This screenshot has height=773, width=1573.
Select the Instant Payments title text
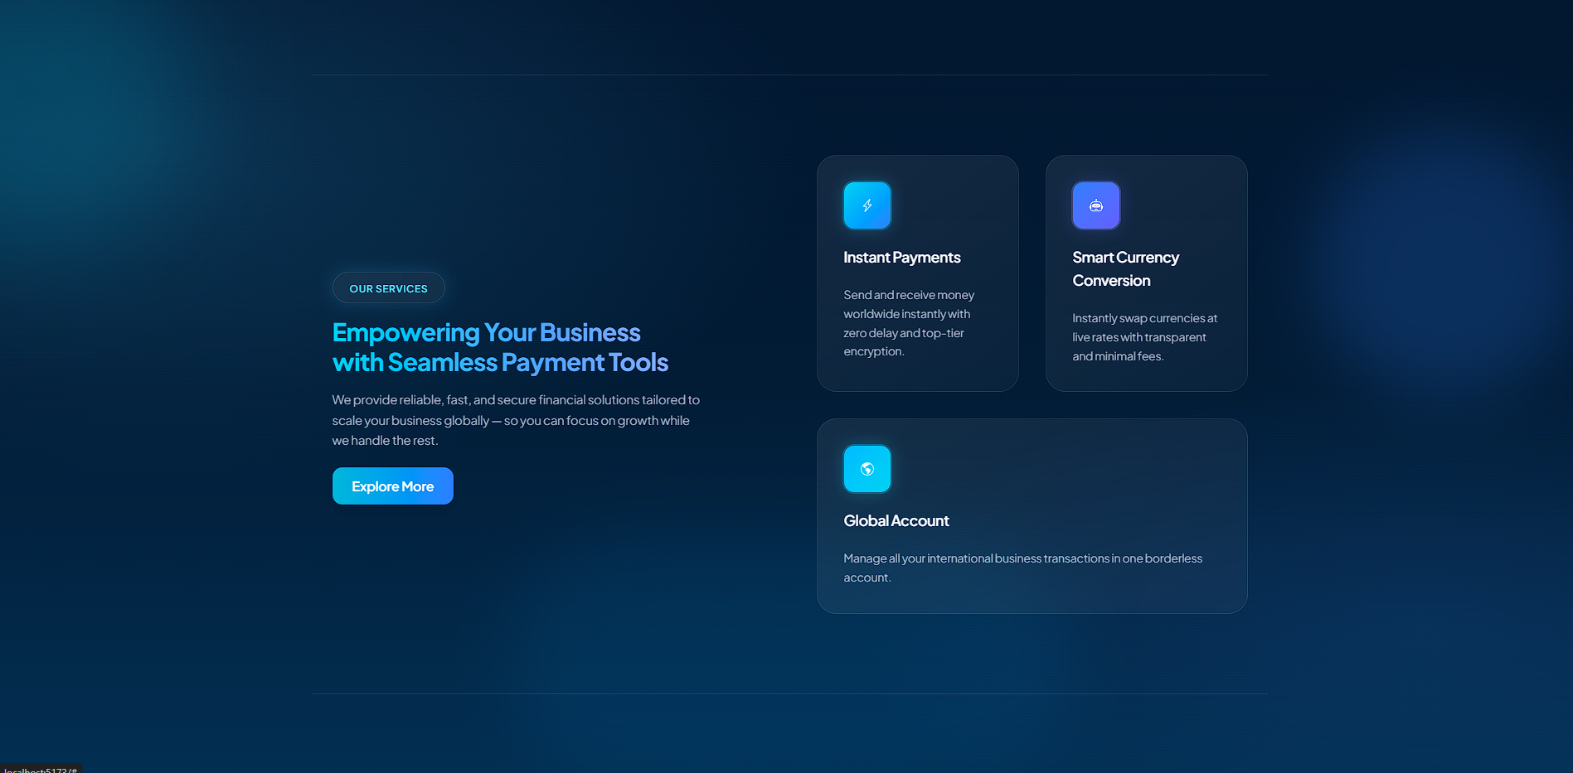pos(901,258)
